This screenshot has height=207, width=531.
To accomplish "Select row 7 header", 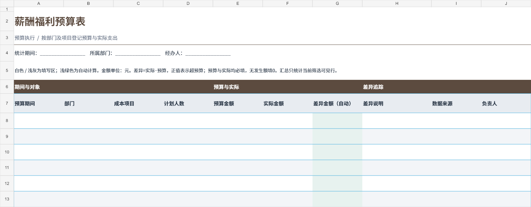I will click(7, 103).
